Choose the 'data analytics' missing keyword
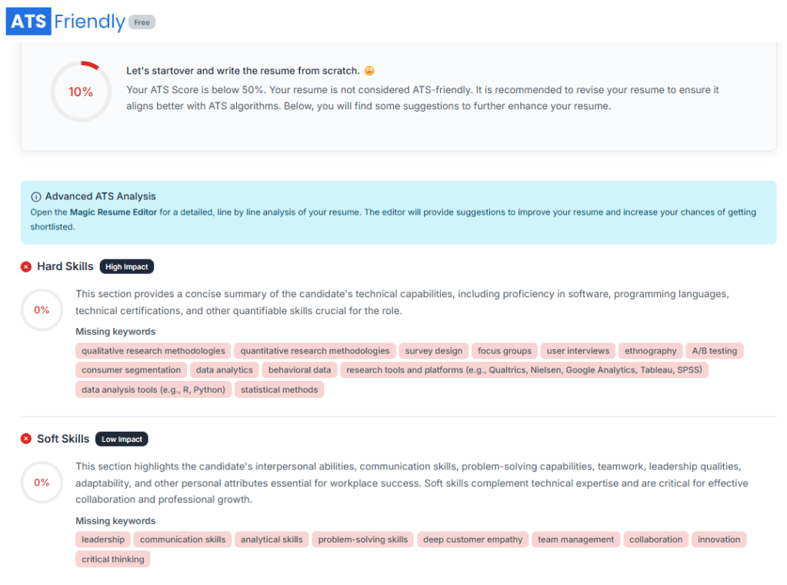Screen dimensions: 787x585 pos(224,370)
